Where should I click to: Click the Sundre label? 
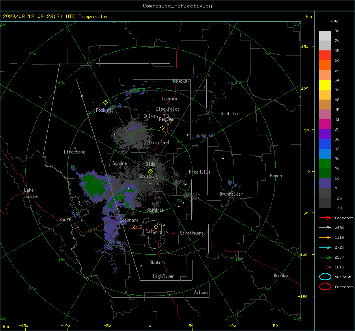coord(120,163)
